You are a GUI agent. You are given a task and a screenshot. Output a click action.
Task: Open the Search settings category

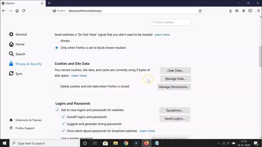point(17,54)
